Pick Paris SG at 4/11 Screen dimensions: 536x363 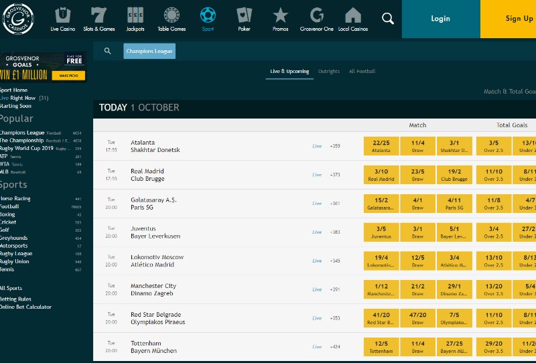(x=454, y=204)
